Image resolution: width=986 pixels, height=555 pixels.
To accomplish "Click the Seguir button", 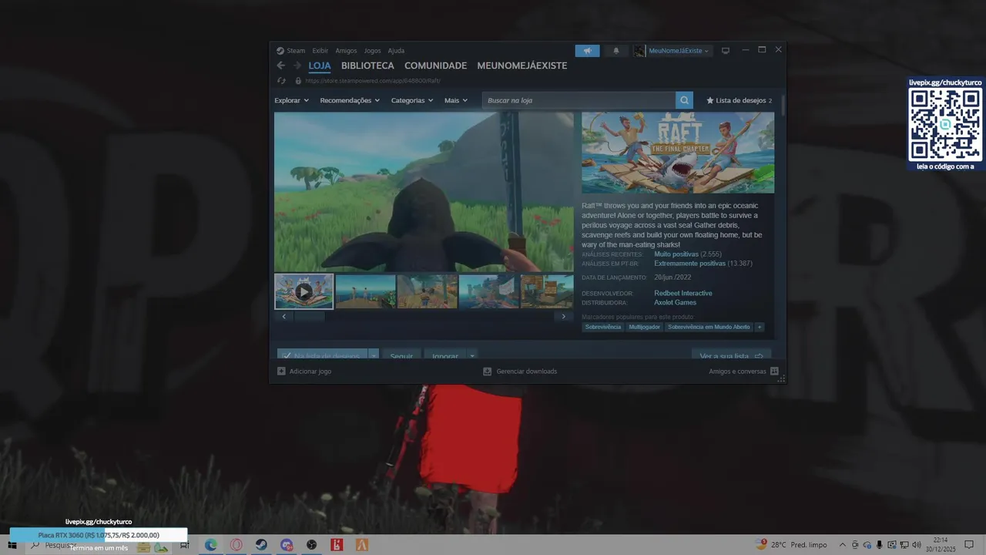I will point(401,355).
